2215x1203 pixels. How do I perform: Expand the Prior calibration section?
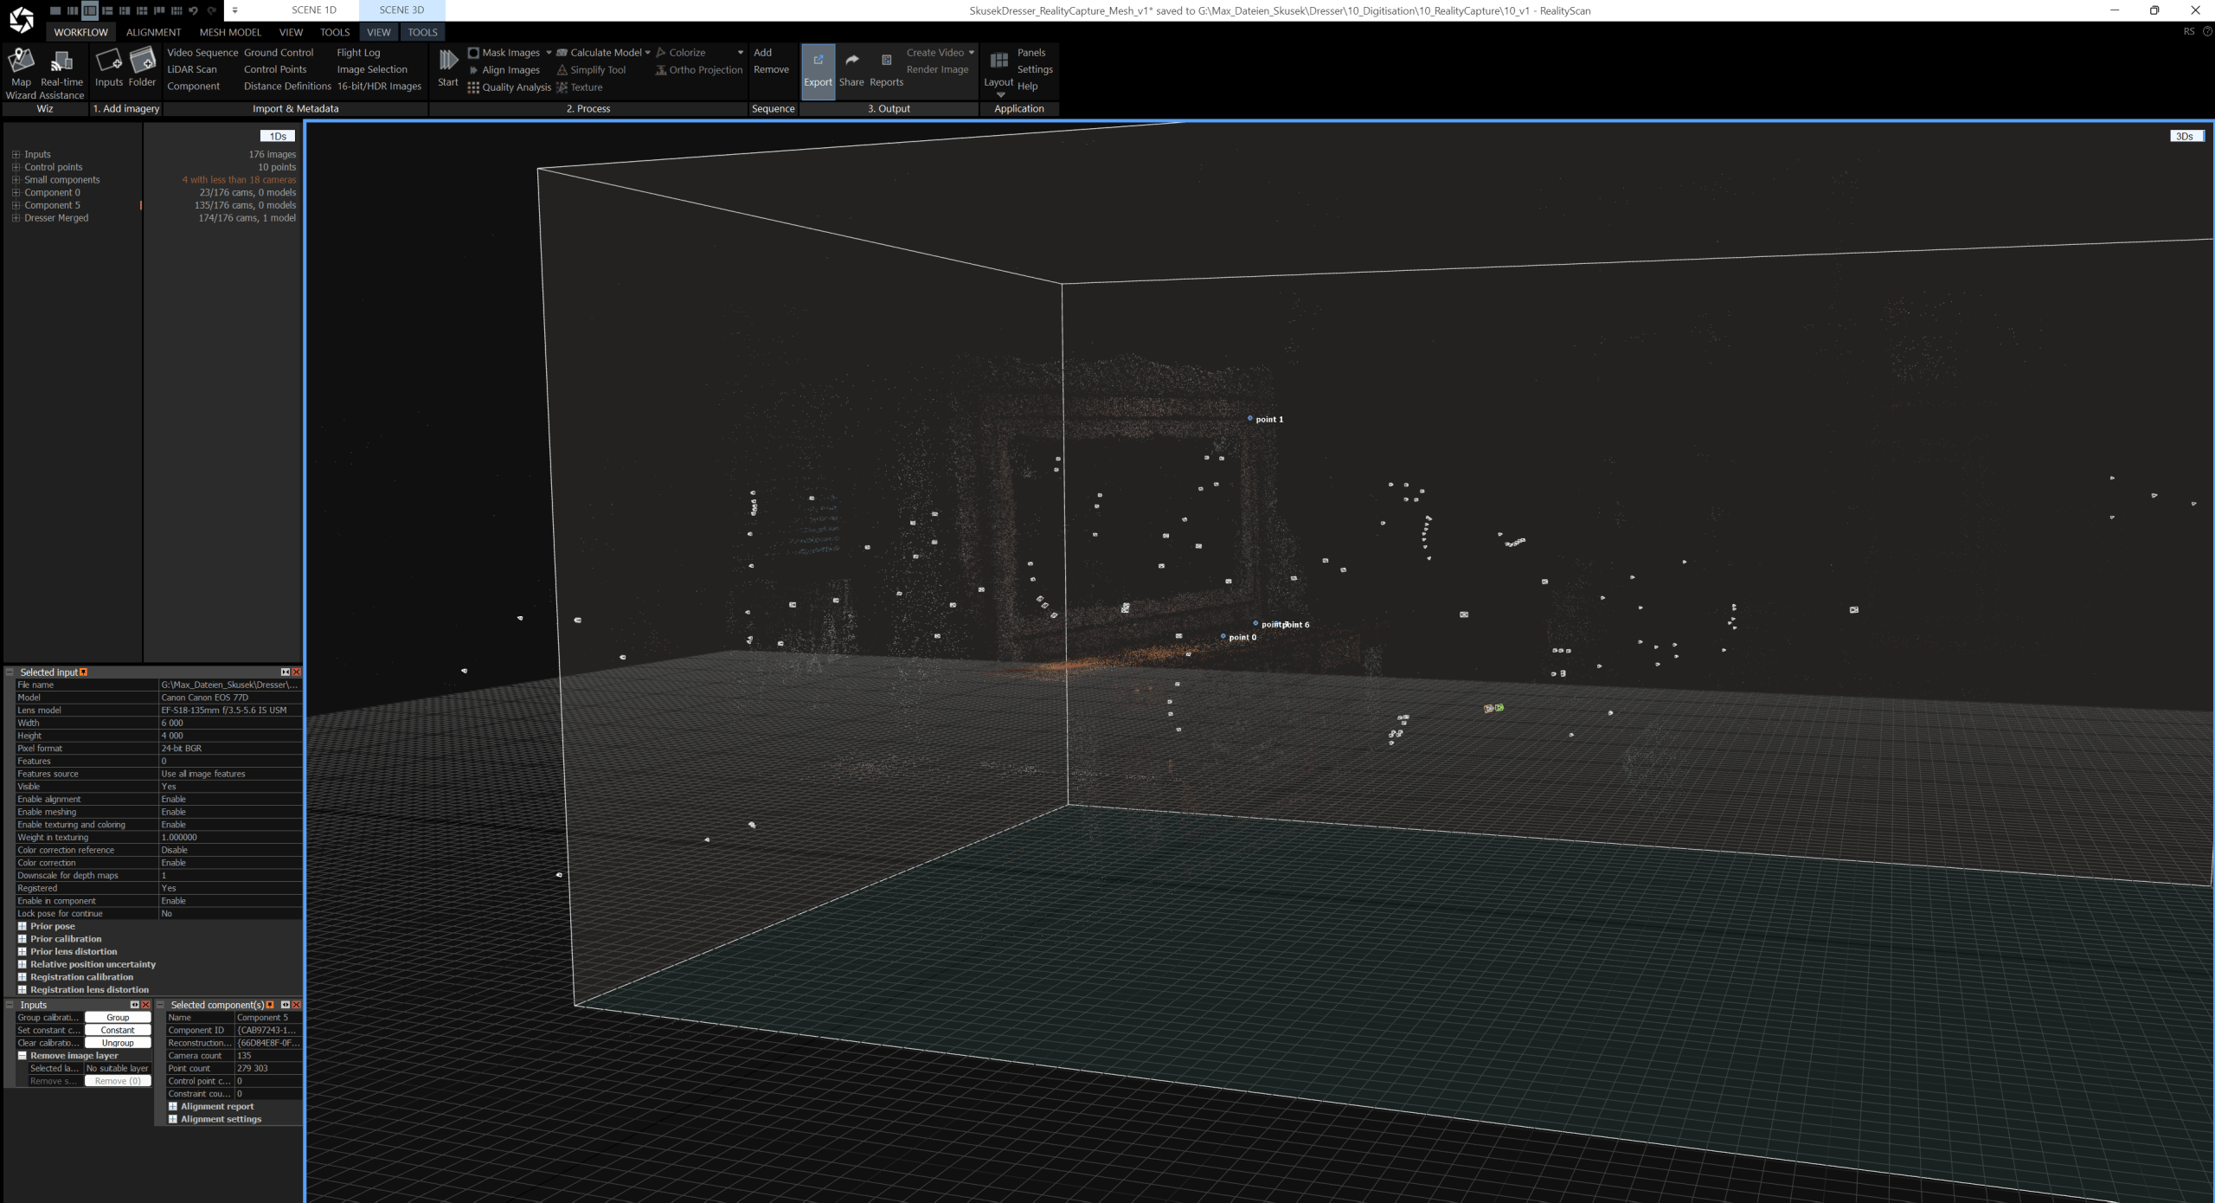(x=22, y=939)
